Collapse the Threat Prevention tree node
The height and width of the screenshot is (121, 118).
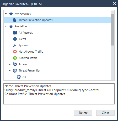pyautogui.click(x=10, y=71)
